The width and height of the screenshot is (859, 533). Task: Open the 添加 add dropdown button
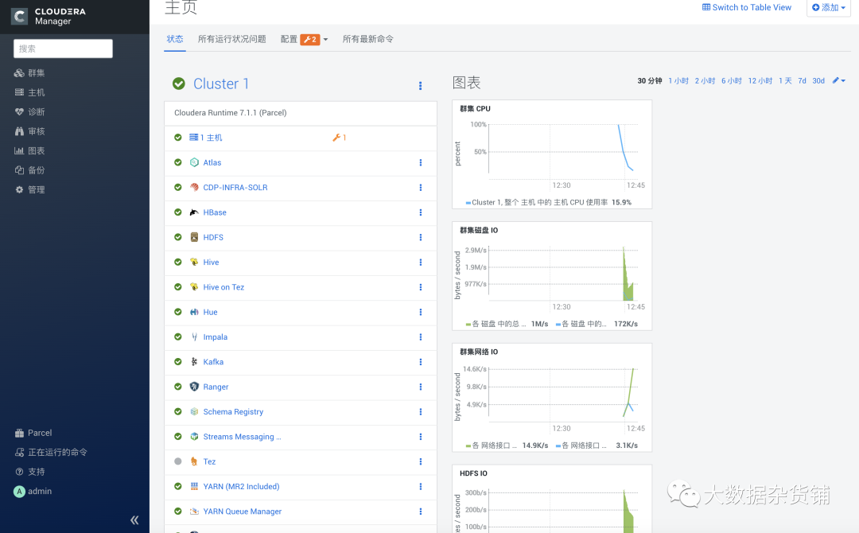pyautogui.click(x=828, y=7)
